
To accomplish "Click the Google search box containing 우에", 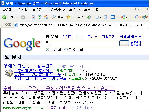I will coord(81,43).
